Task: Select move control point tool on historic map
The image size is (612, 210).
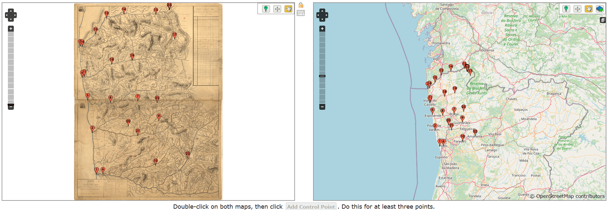Action: tap(277, 9)
